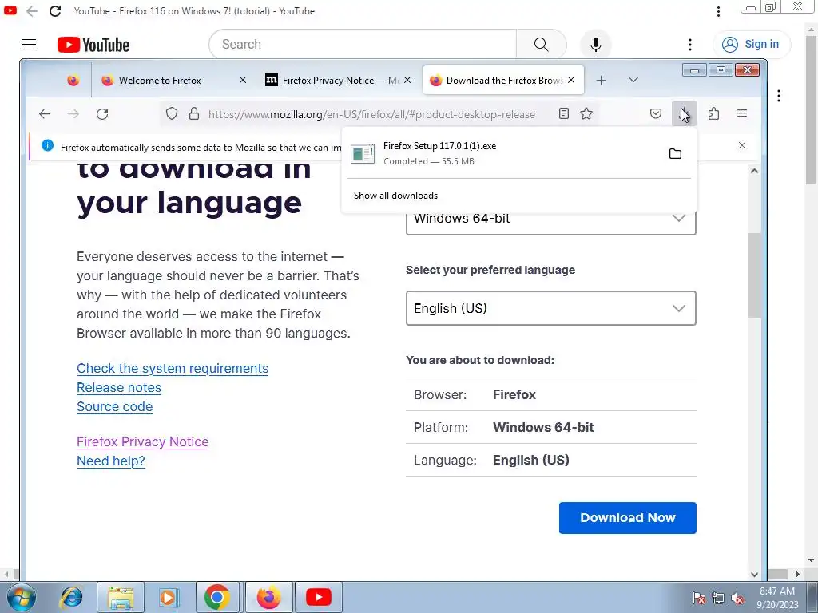
Task: Close the Firefox Privacy Notice tab
Action: (407, 81)
